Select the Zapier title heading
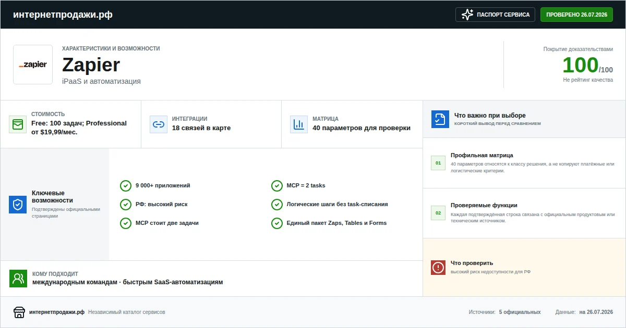This screenshot has height=328, width=626. tap(91, 65)
